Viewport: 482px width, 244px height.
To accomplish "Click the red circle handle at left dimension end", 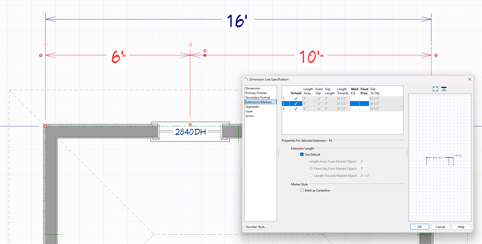I will point(41,55).
